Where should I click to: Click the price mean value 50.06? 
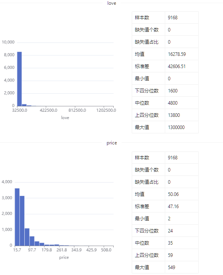click(173, 194)
